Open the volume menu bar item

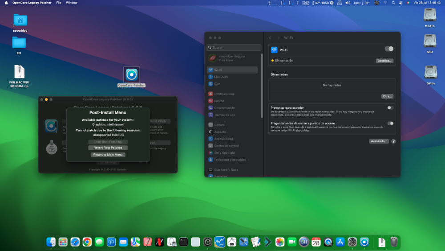348,3
